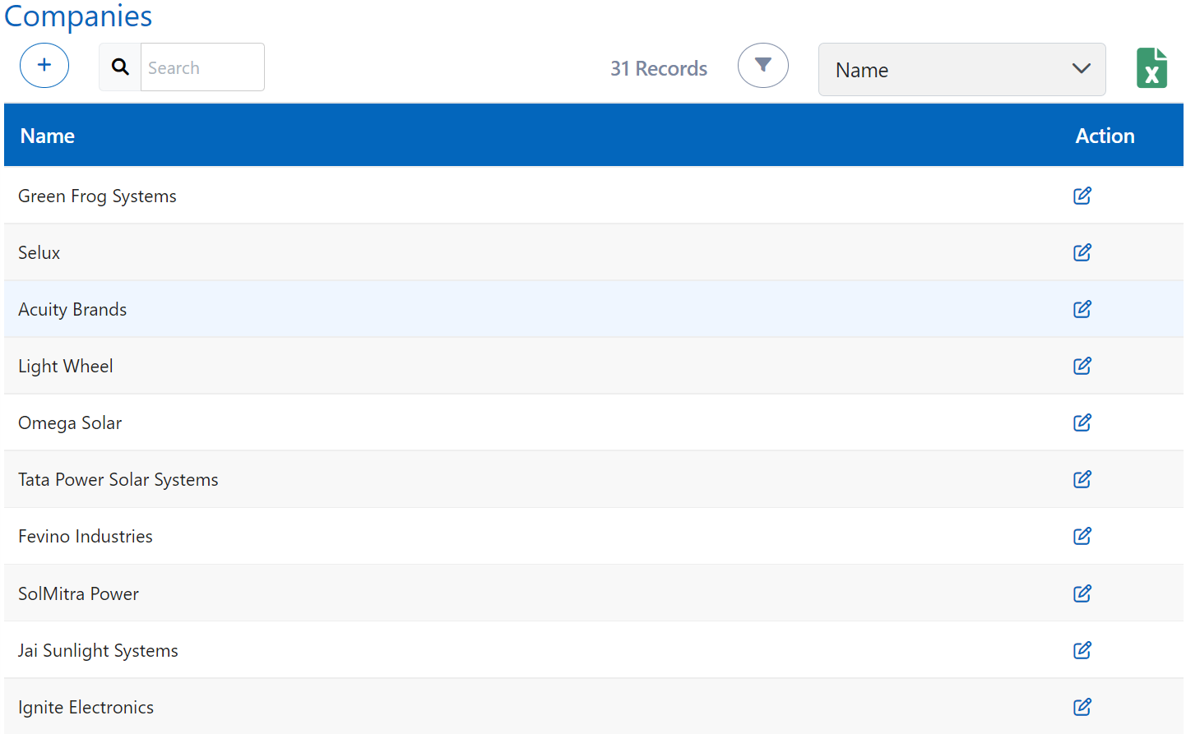The height and width of the screenshot is (734, 1186).
Task: Select the Tata Power Solar Systems name
Action: (118, 480)
